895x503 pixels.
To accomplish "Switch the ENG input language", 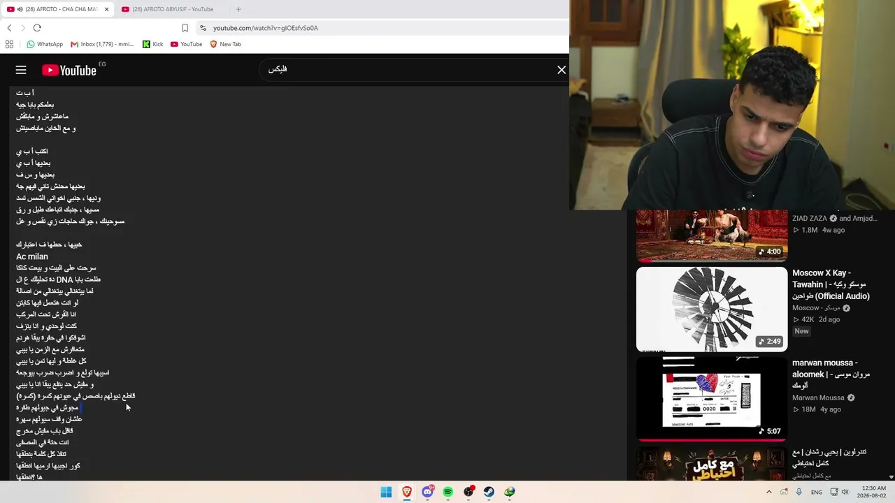I will pos(817,492).
